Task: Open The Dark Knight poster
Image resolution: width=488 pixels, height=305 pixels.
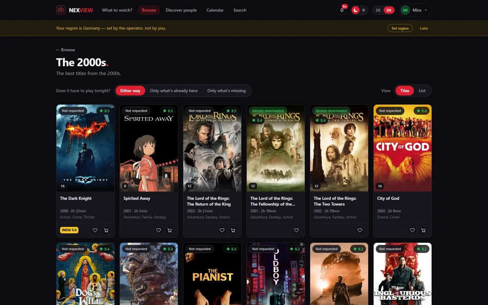Action: click(85, 148)
